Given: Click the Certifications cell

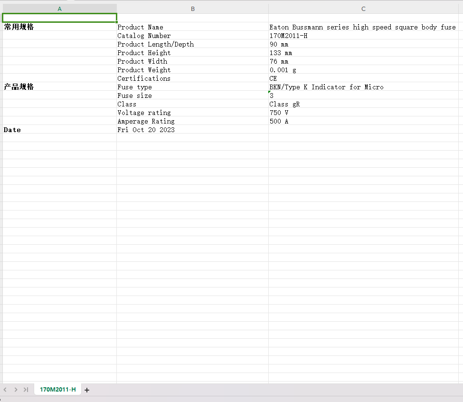Looking at the screenshot, I should click(x=192, y=78).
